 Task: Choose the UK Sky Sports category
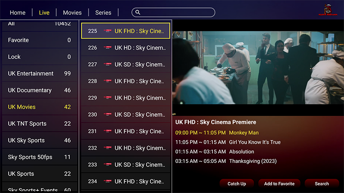point(39,140)
